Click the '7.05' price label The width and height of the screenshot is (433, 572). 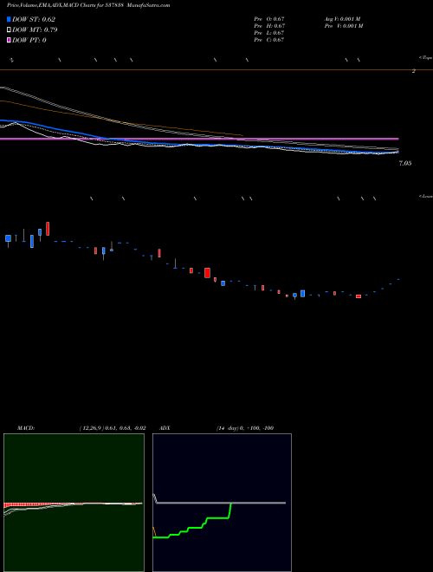(405, 164)
